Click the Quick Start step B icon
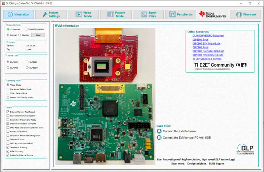Image resolution: width=264 pixels, height=172 pixels. coord(159,137)
